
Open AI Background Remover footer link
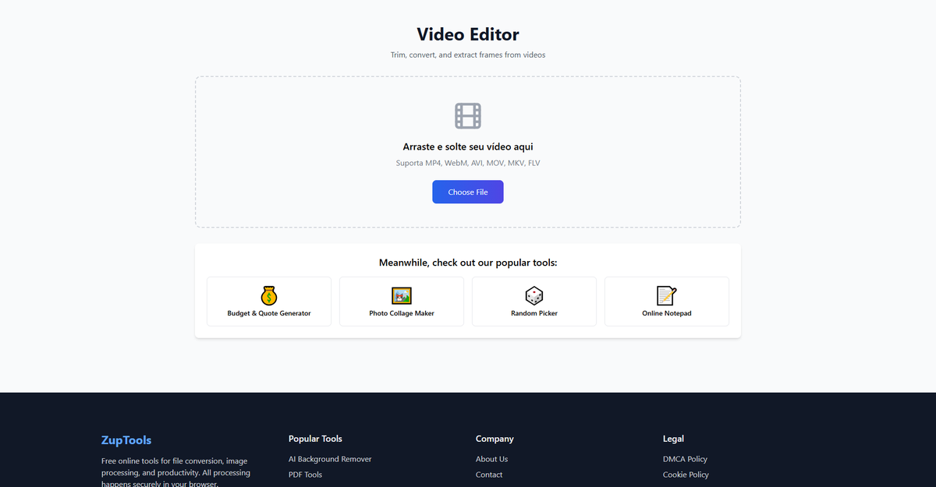tap(330, 459)
